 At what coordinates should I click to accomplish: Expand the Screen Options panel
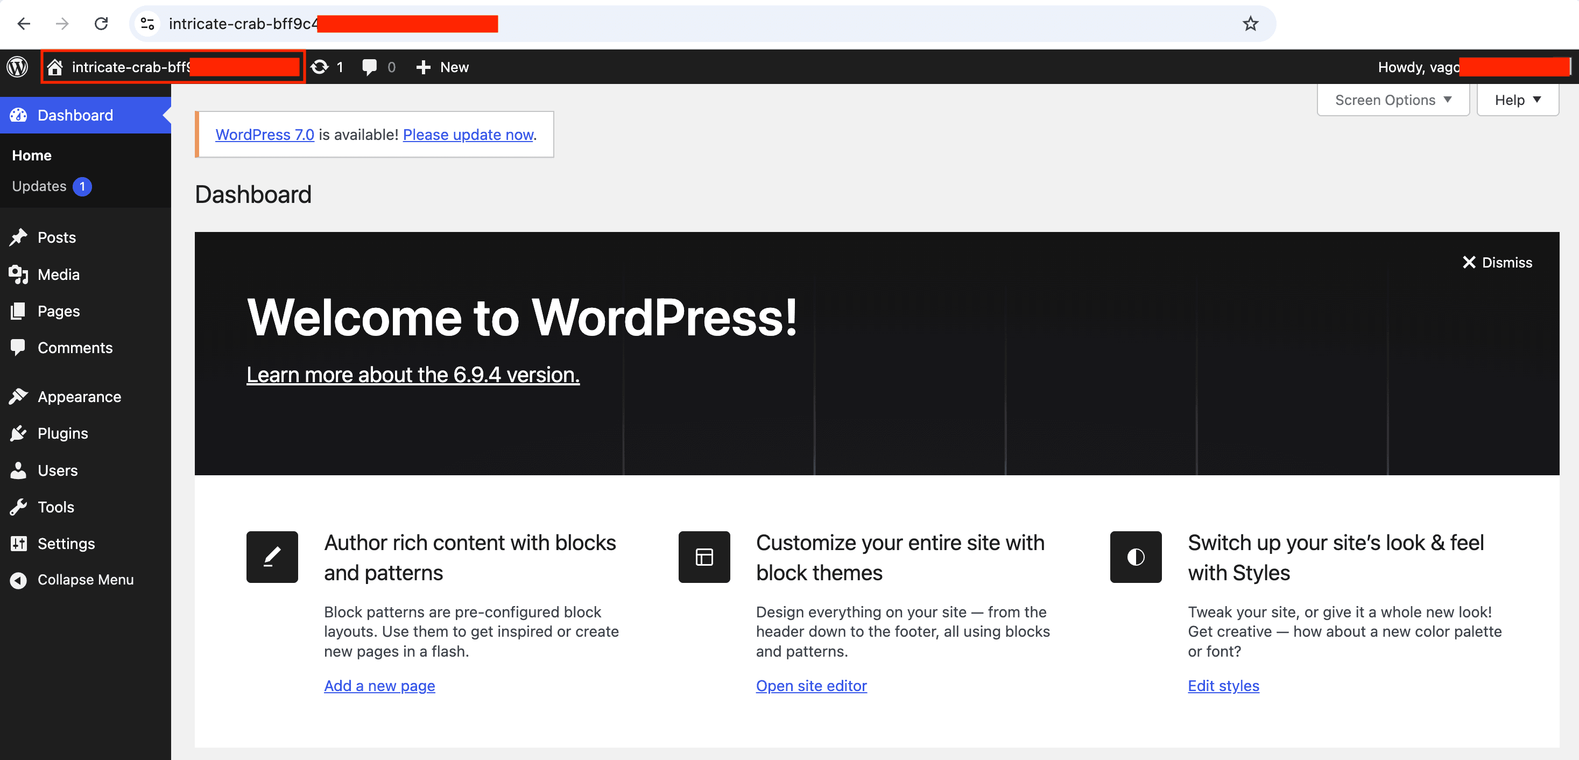click(x=1393, y=100)
